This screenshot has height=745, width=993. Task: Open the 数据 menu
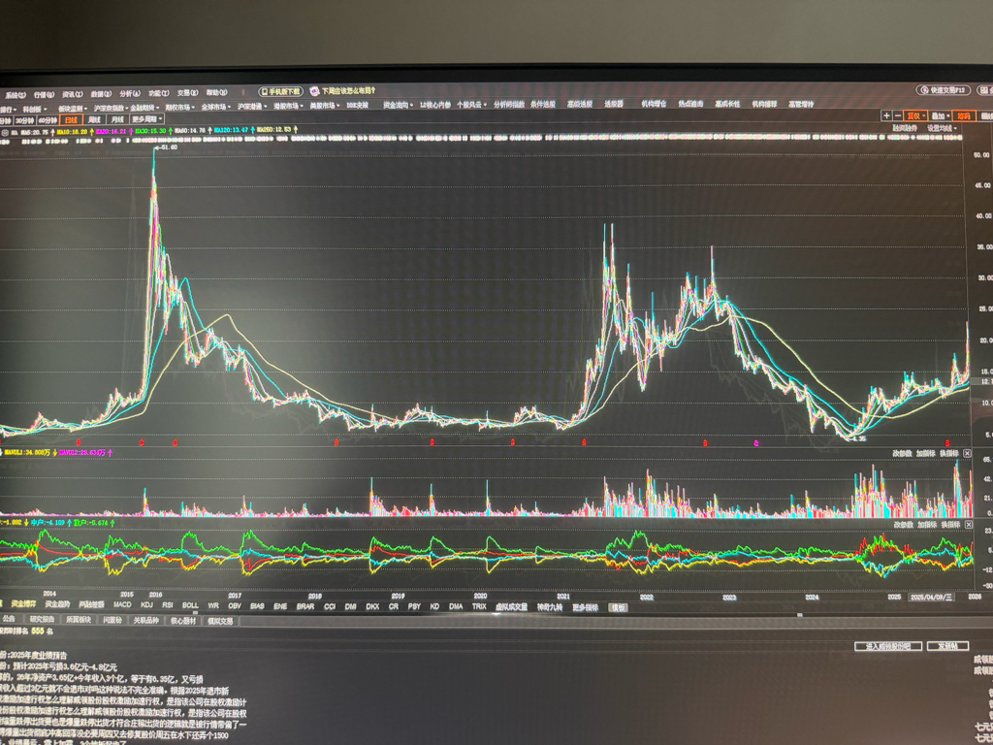pos(101,94)
